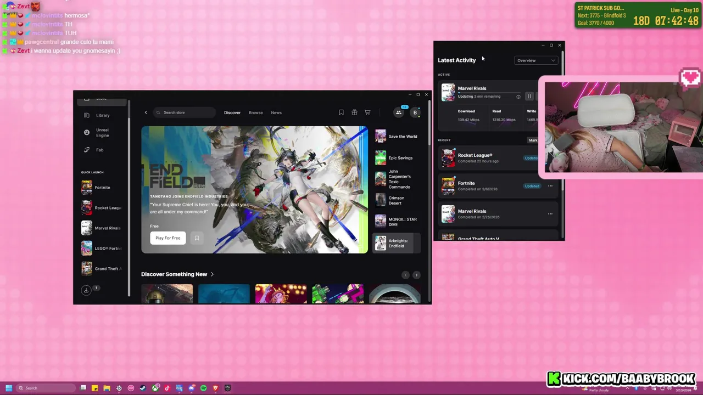Open more options for Fortnite activity
This screenshot has height=395, width=703.
pos(550,186)
